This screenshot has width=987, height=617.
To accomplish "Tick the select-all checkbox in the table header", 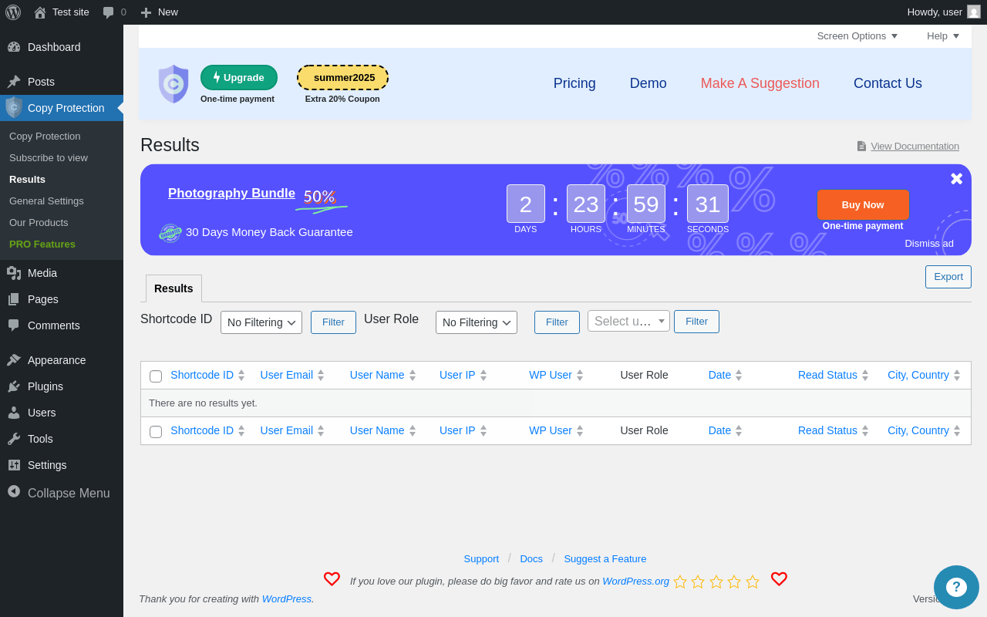I will [x=156, y=376].
